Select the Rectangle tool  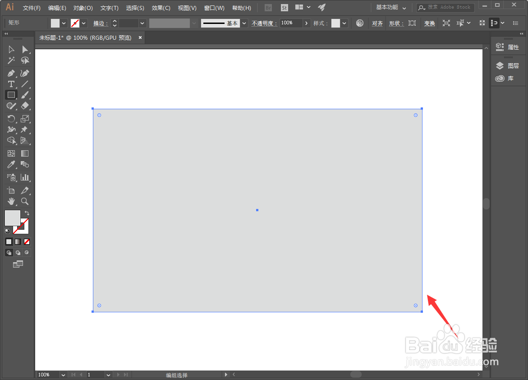click(x=11, y=95)
